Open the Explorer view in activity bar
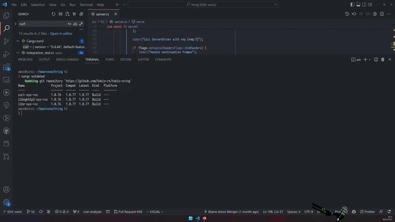 click(6, 16)
